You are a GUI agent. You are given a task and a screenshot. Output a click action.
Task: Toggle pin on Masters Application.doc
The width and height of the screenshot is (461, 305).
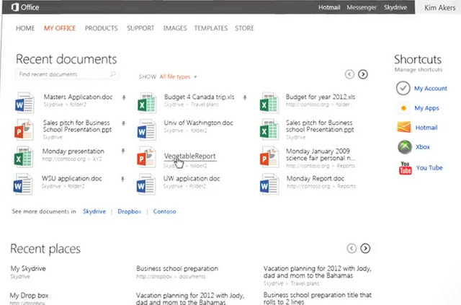[x=124, y=97]
